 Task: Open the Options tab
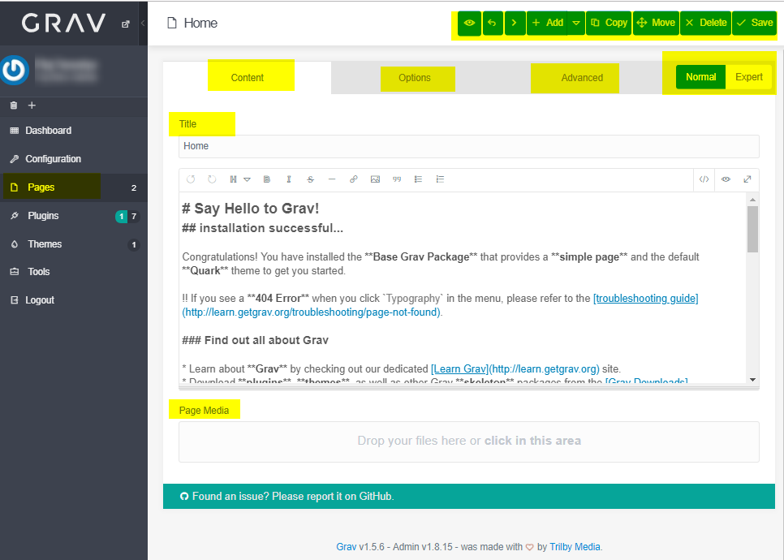[415, 78]
